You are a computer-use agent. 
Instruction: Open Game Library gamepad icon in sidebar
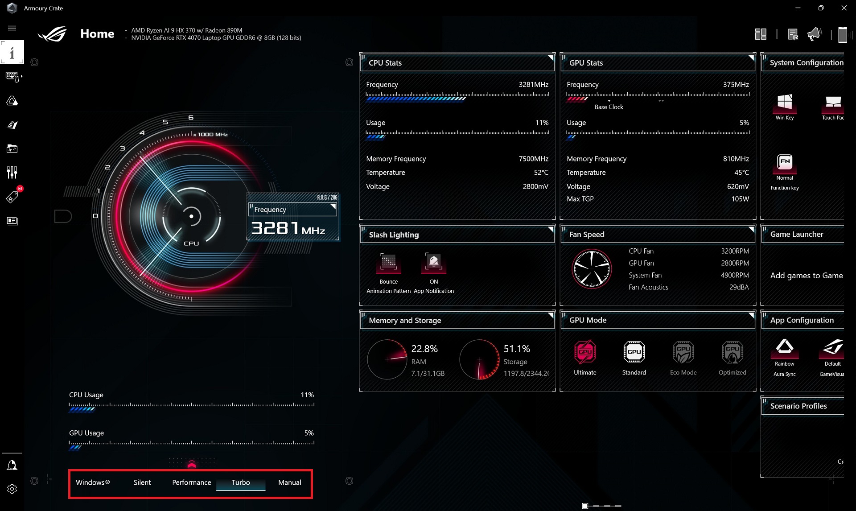pyautogui.click(x=12, y=148)
